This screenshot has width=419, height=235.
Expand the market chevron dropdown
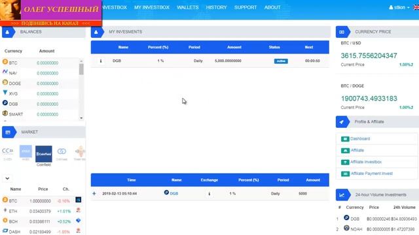pos(7,178)
